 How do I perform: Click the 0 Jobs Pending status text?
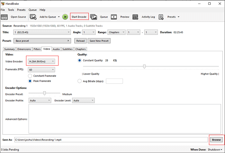click(10, 149)
